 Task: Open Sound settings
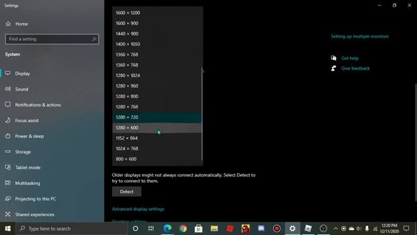[22, 89]
